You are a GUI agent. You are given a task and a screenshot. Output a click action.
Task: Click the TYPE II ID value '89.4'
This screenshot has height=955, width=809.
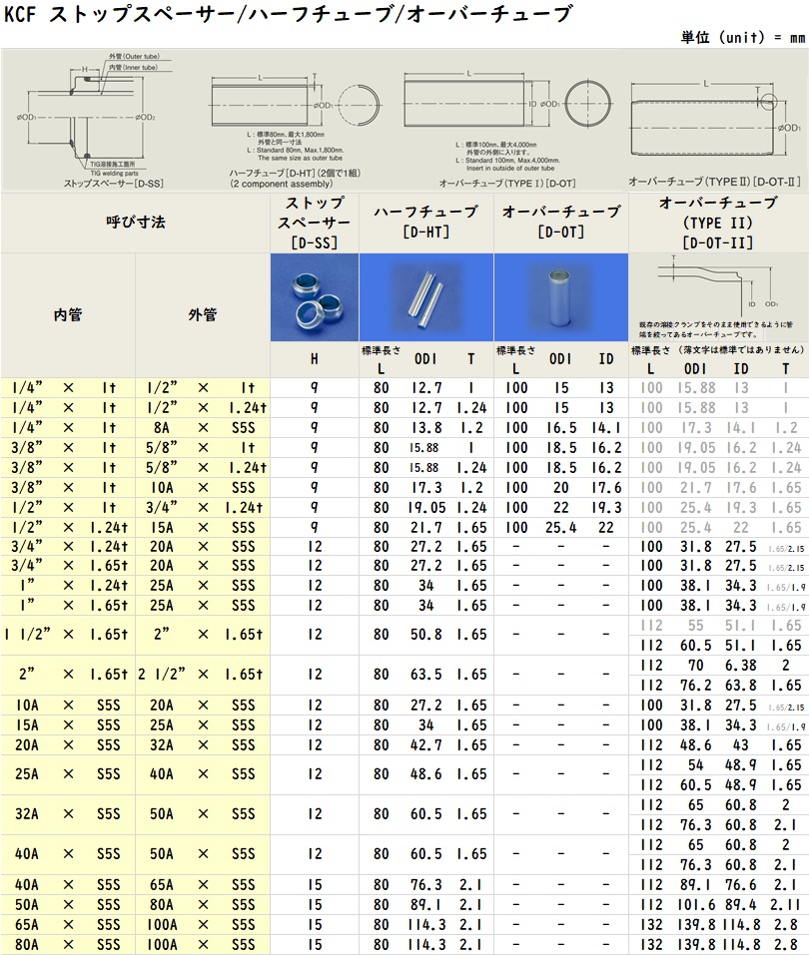tap(741, 905)
